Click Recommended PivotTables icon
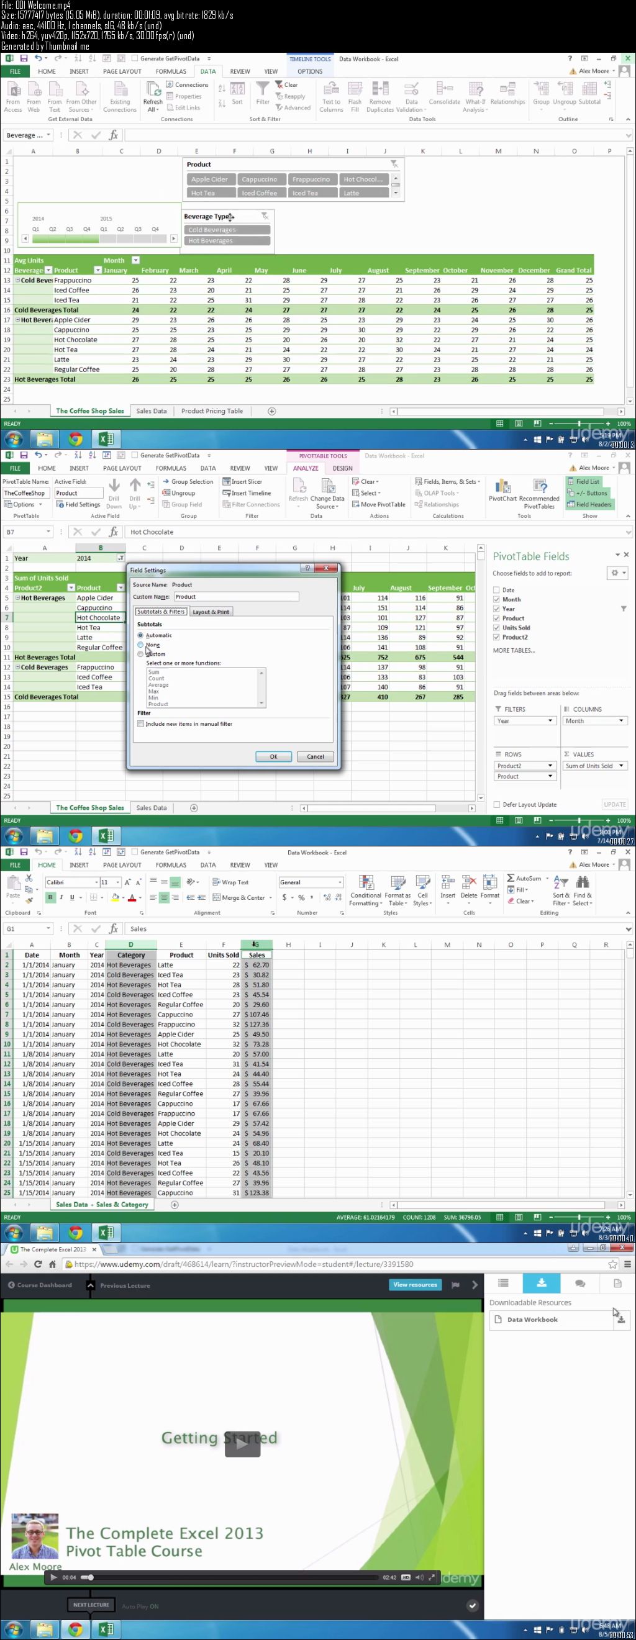 point(539,493)
